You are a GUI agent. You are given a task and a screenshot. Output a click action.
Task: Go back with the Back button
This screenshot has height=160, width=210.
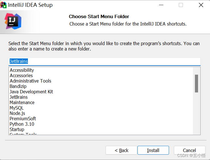tap(121, 150)
